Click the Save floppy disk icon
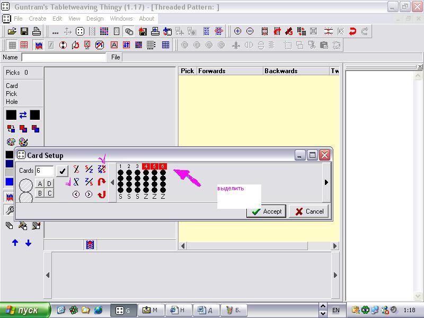Image resolution: width=424 pixels, height=318 pixels. pyautogui.click(x=24, y=31)
